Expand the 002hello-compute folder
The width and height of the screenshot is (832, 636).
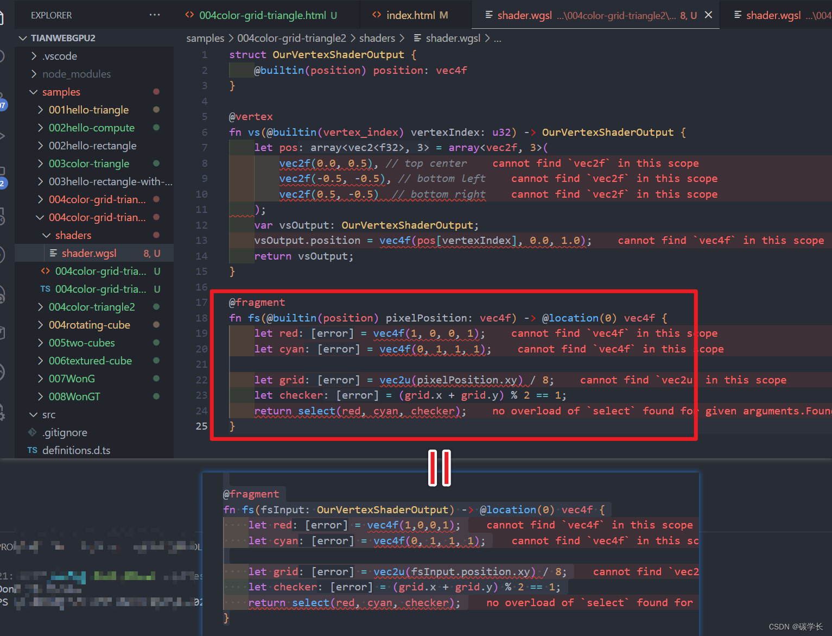tap(94, 128)
